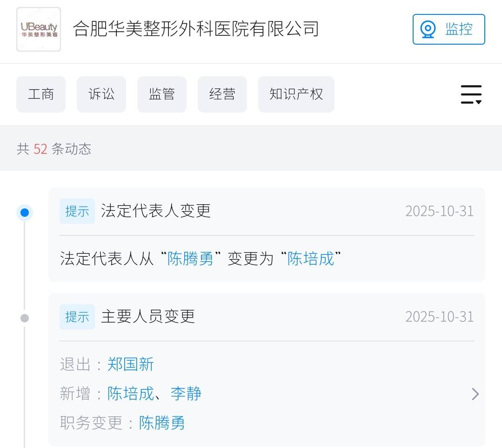Open 李静 profile link
The width and height of the screenshot is (502, 448).
[x=186, y=394]
